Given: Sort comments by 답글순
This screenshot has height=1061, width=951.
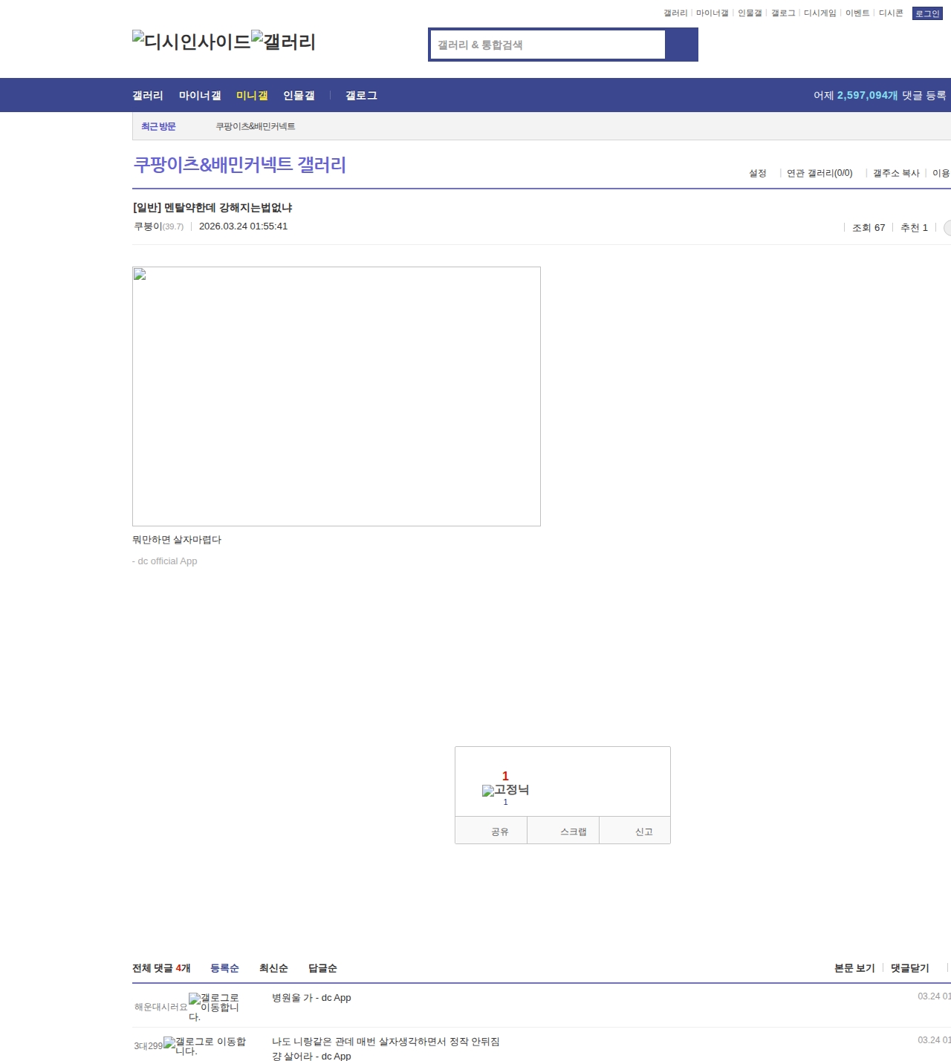Looking at the screenshot, I should pos(322,968).
